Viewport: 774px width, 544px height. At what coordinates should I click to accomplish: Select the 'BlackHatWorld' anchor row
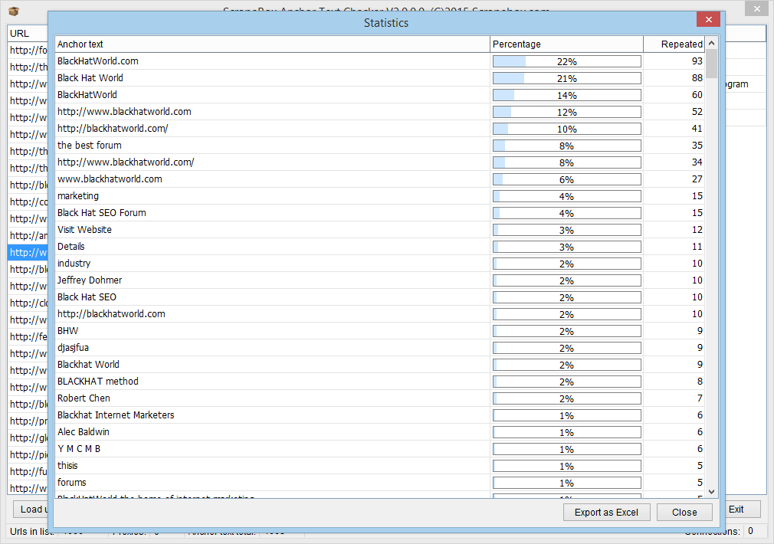(x=379, y=95)
